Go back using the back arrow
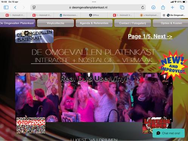188x141 pixels. pos(15,8)
